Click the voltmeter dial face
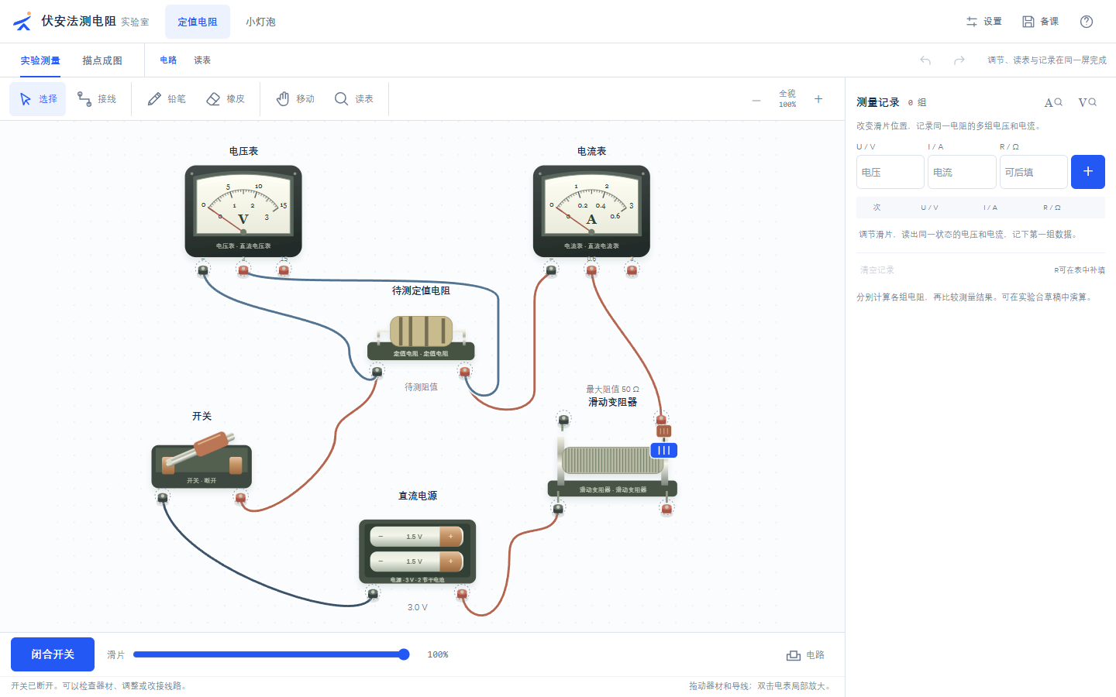Screen dimensions: 1116x697 243,204
